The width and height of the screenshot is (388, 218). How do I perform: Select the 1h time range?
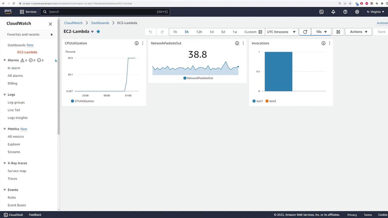pos(175,32)
